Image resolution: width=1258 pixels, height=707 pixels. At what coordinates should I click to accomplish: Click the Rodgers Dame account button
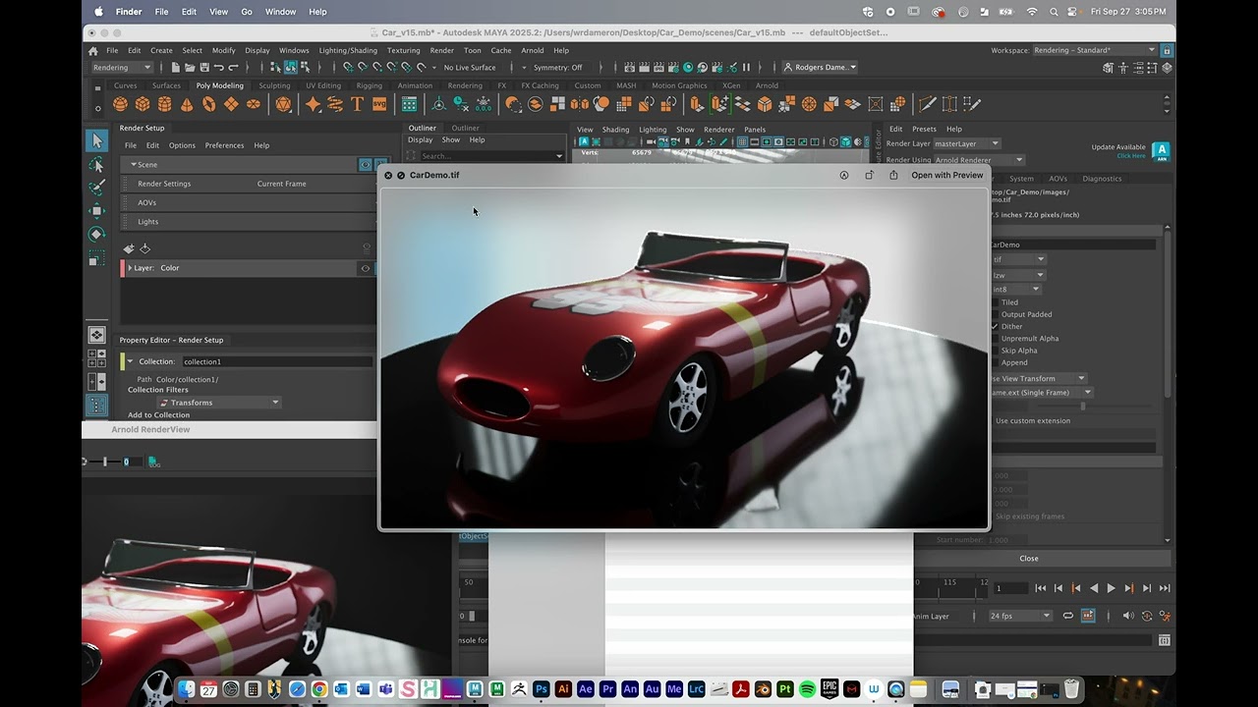(820, 68)
